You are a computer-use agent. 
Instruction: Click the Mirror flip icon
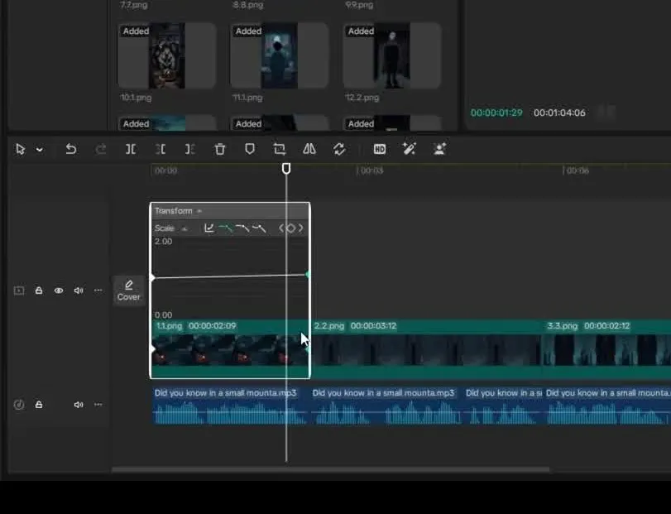pos(309,149)
